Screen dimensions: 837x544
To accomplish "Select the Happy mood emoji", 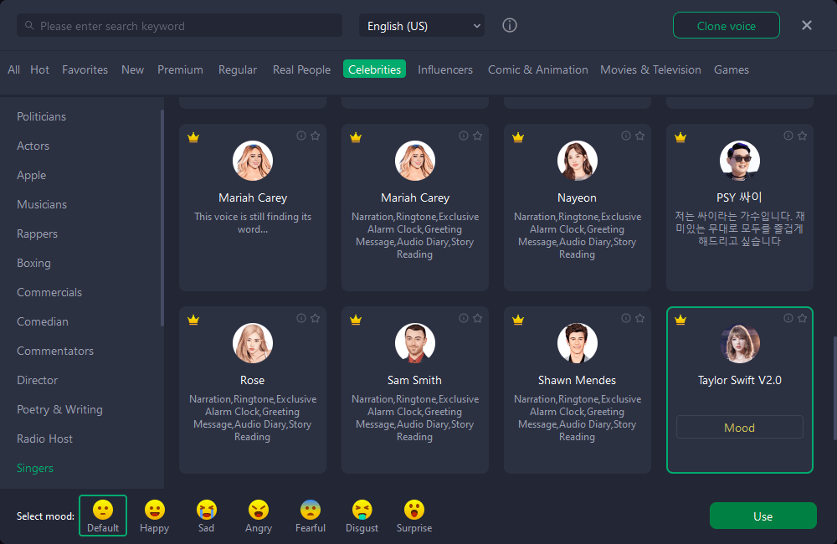I will coord(155,516).
